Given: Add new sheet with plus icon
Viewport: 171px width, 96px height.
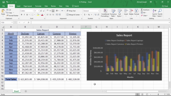Looking at the screenshot, I should coord(26,91).
